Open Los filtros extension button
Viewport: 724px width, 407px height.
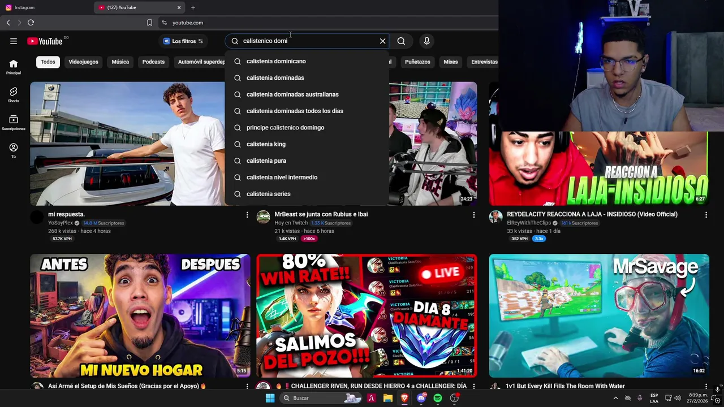184,41
